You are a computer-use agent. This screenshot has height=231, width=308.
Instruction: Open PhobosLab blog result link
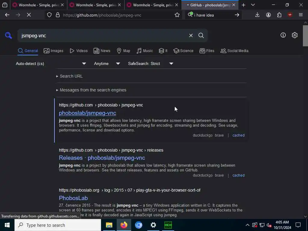[73, 198]
